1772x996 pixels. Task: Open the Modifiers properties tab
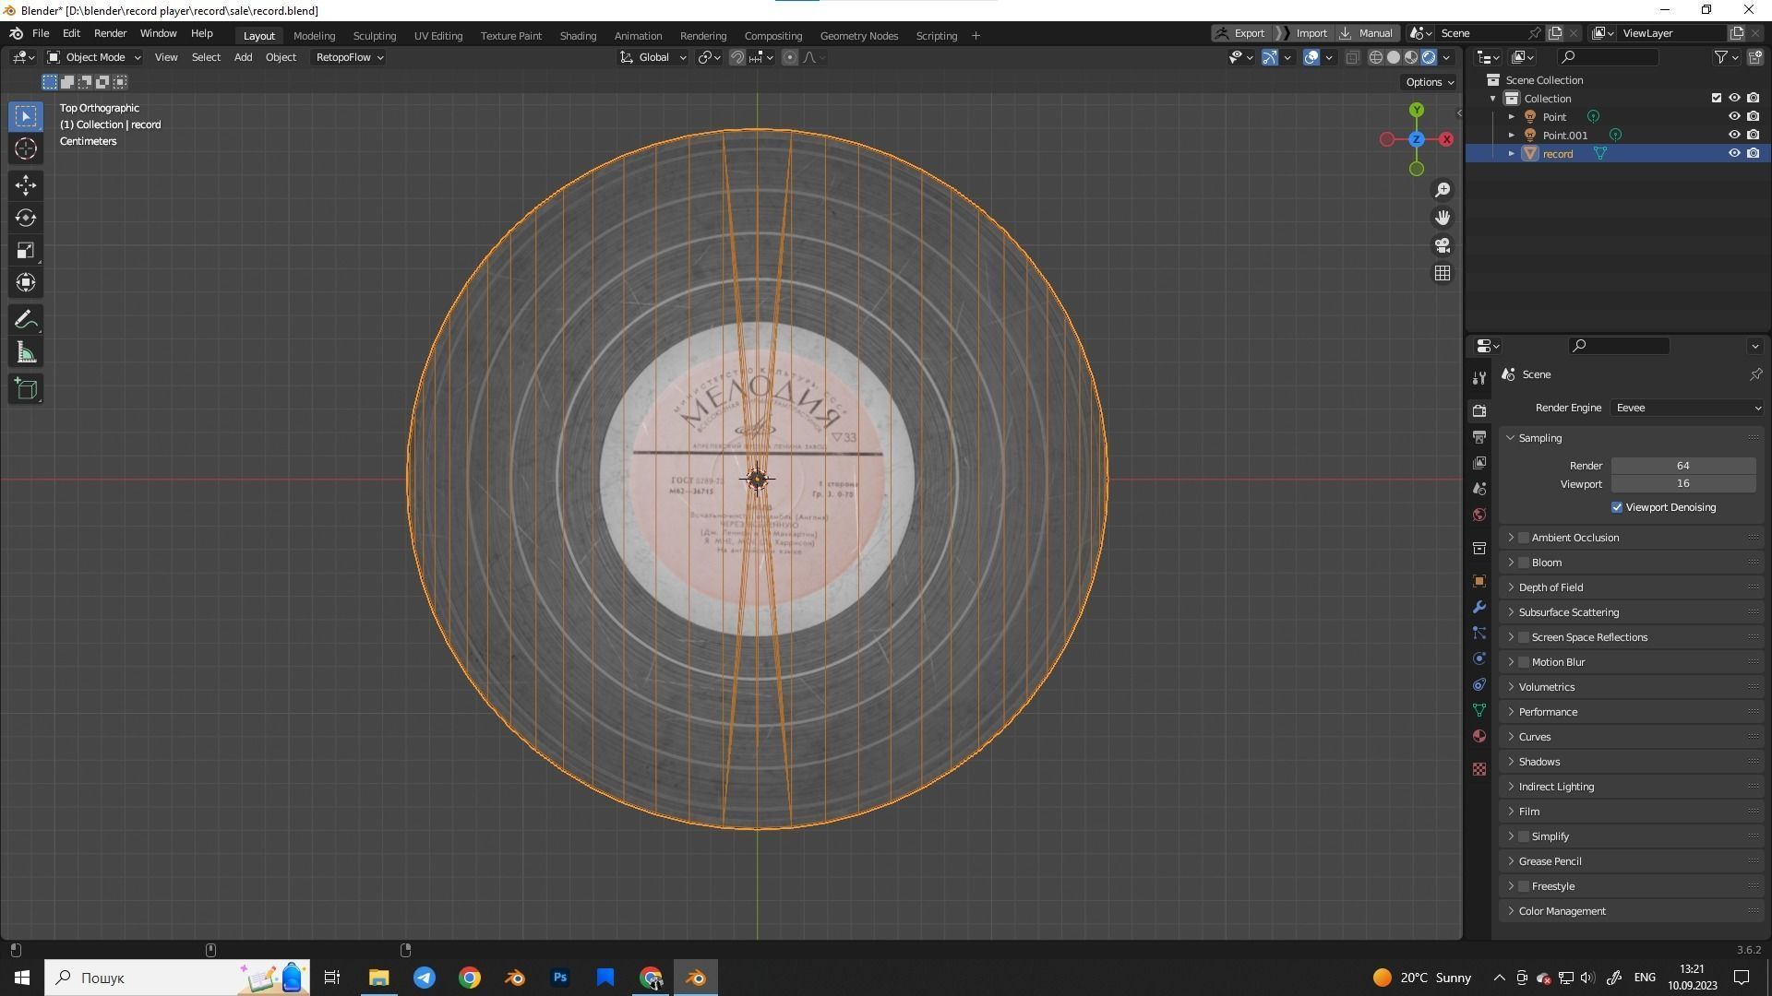click(x=1479, y=607)
